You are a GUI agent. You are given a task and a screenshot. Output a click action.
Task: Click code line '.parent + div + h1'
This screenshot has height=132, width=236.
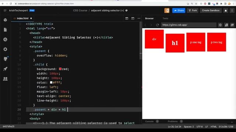[x=49, y=110]
